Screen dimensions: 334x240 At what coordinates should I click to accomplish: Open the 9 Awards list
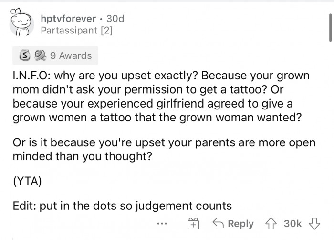[71, 56]
